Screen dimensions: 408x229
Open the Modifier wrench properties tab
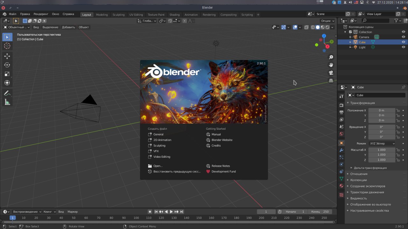(x=341, y=150)
